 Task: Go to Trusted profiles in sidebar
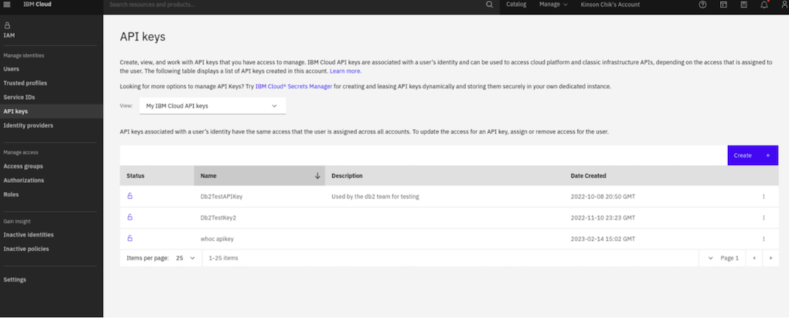pyautogui.click(x=25, y=83)
